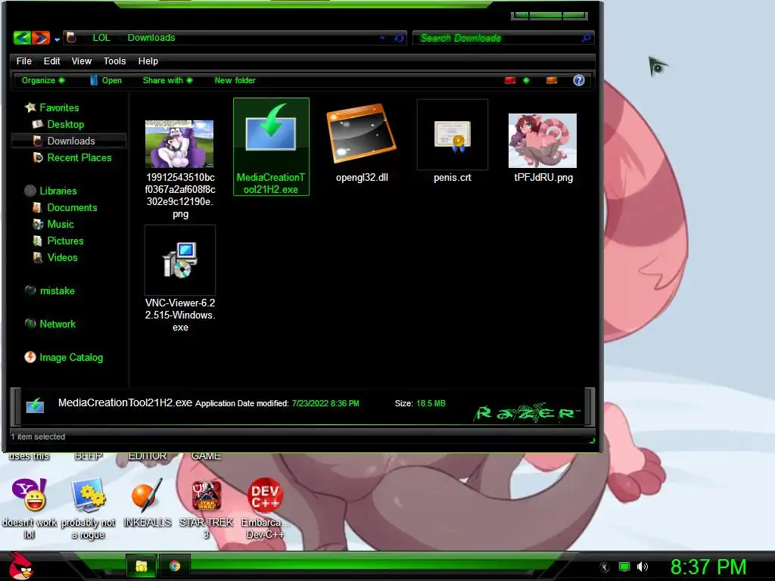Select the LOL breadcrumb in address bar
This screenshot has width=775, height=581.
(101, 38)
